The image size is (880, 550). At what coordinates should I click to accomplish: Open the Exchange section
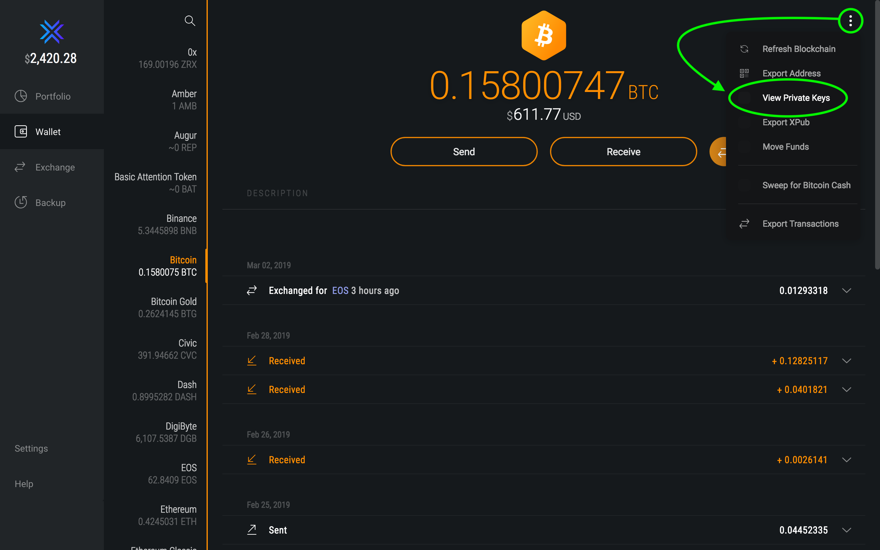tap(52, 167)
